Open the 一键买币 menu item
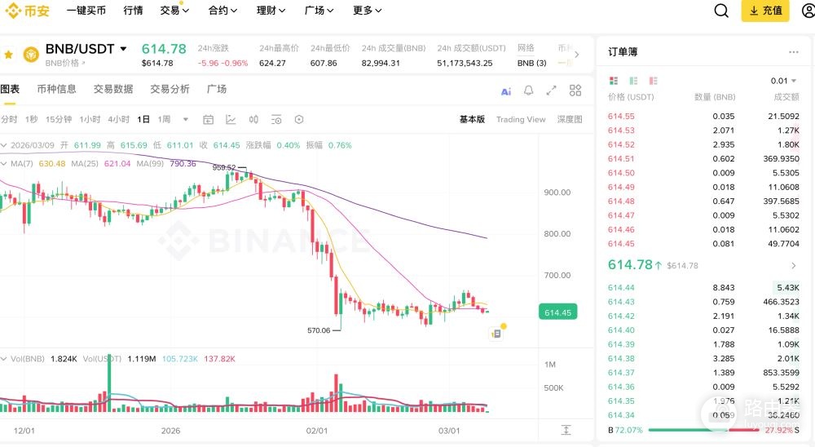The image size is (815, 447). tap(86, 11)
